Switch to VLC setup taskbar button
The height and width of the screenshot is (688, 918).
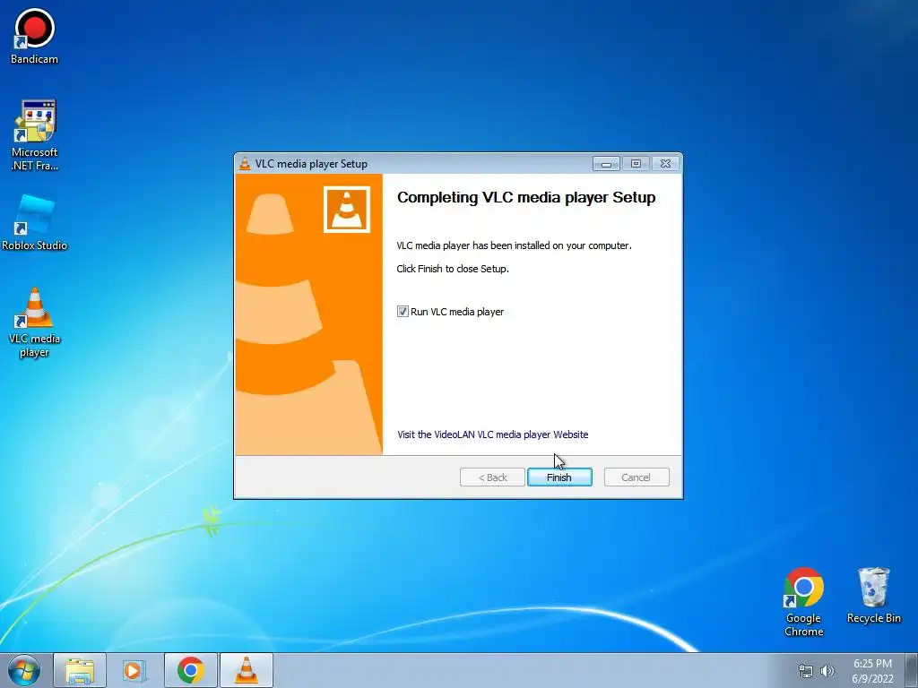coord(247,670)
